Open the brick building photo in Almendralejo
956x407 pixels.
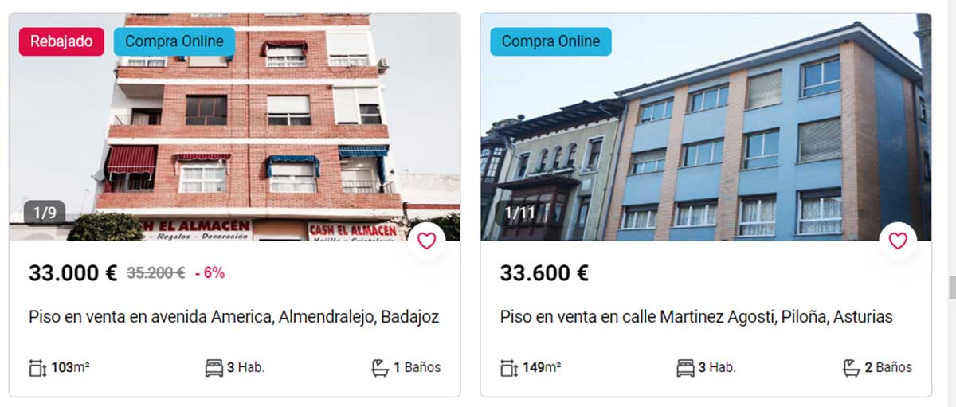tap(235, 127)
